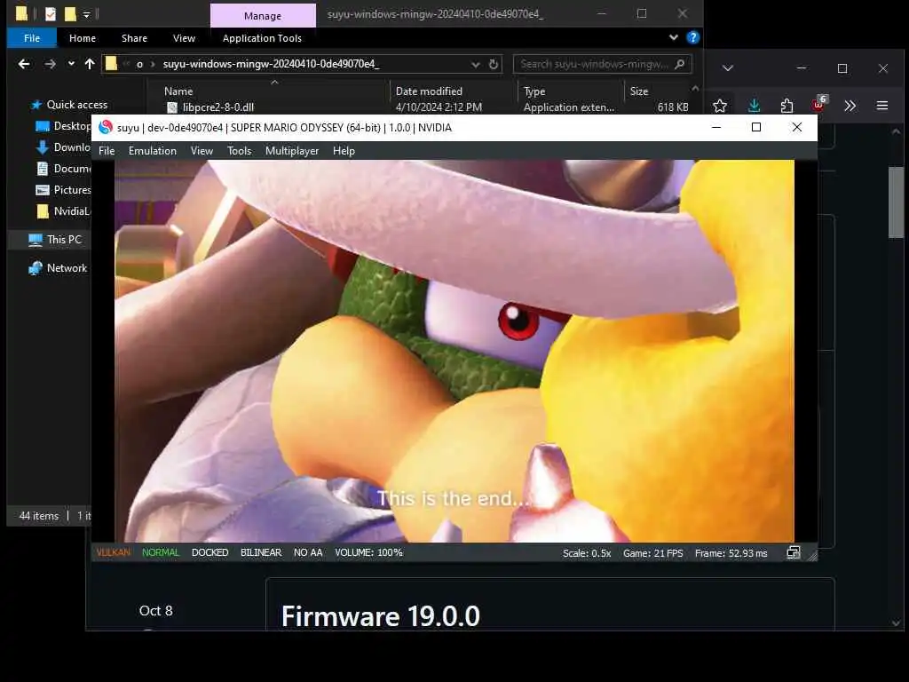Expand browser toolbar overflow chevrons

click(850, 106)
